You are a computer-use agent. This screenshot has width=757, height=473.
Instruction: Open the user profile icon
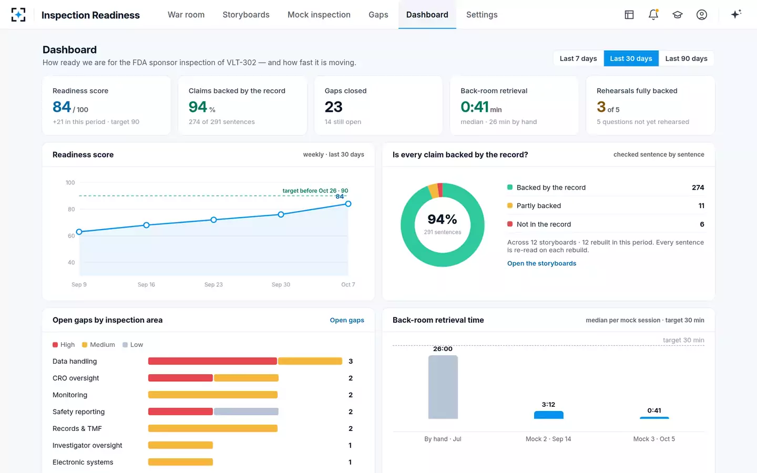[702, 15]
